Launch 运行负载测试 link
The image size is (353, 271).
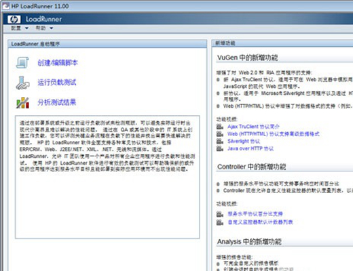[57, 83]
